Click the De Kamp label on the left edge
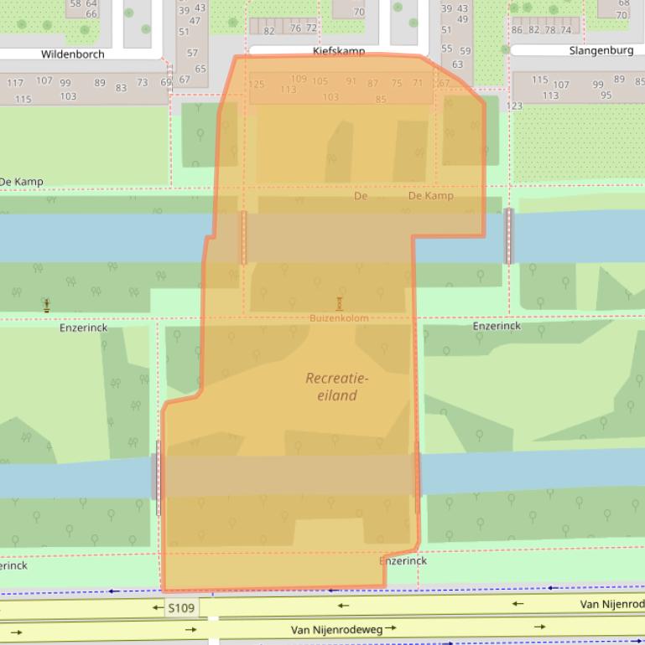 click(21, 182)
